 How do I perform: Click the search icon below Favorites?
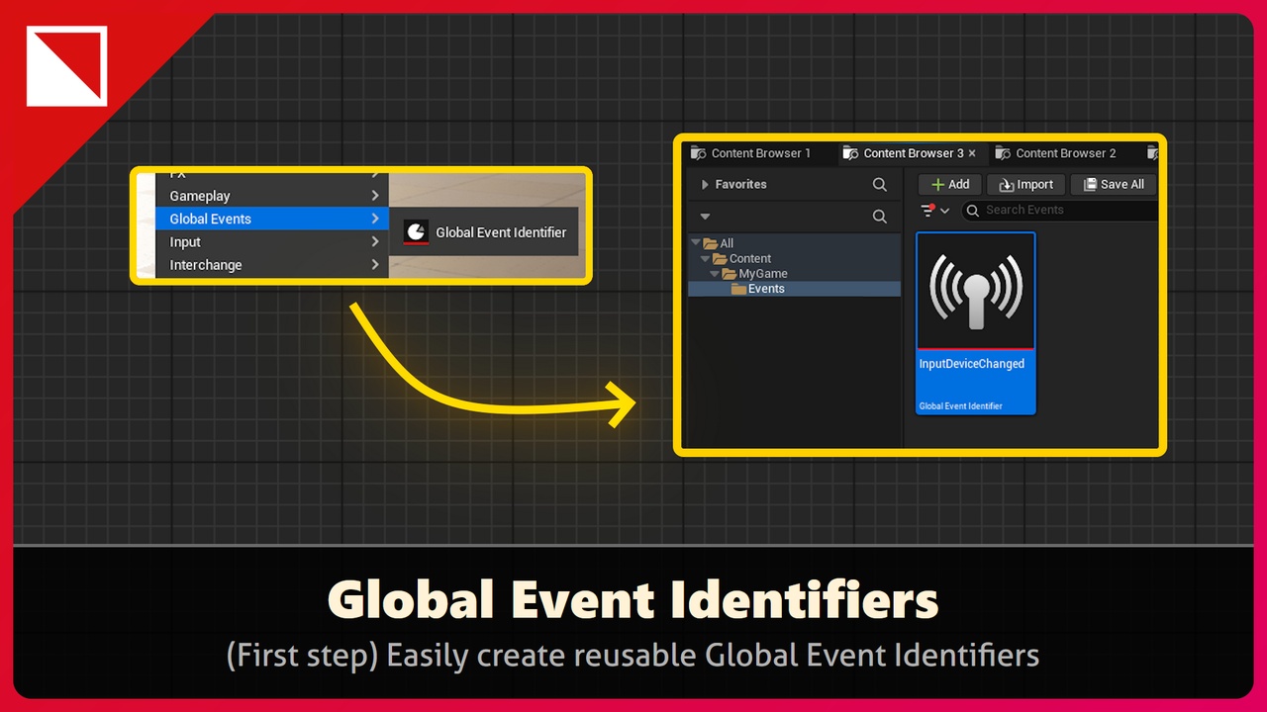[879, 216]
